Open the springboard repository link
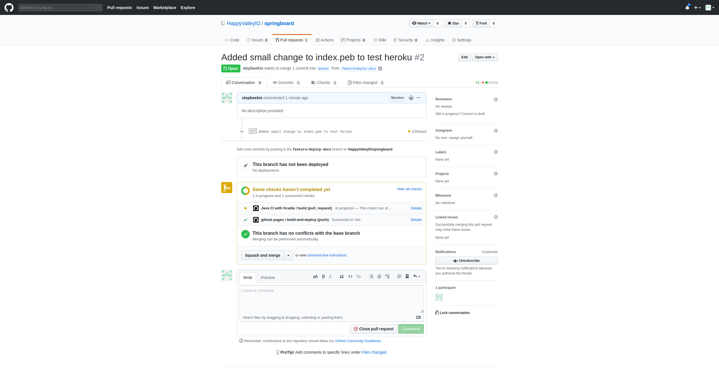Image resolution: width=719 pixels, height=370 pixels. click(279, 23)
